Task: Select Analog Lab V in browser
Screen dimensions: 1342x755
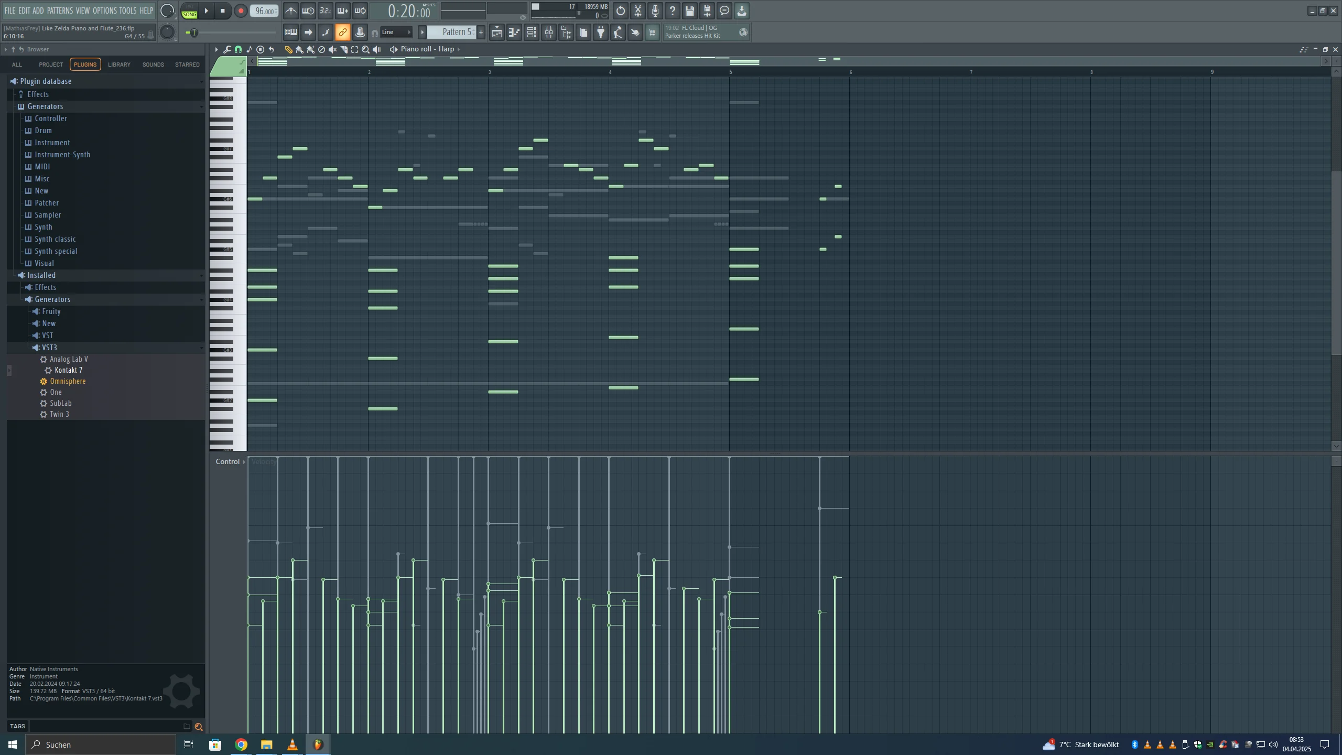Action: pos(69,359)
